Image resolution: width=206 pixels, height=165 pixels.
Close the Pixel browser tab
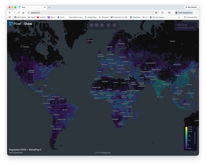(x=45, y=7)
